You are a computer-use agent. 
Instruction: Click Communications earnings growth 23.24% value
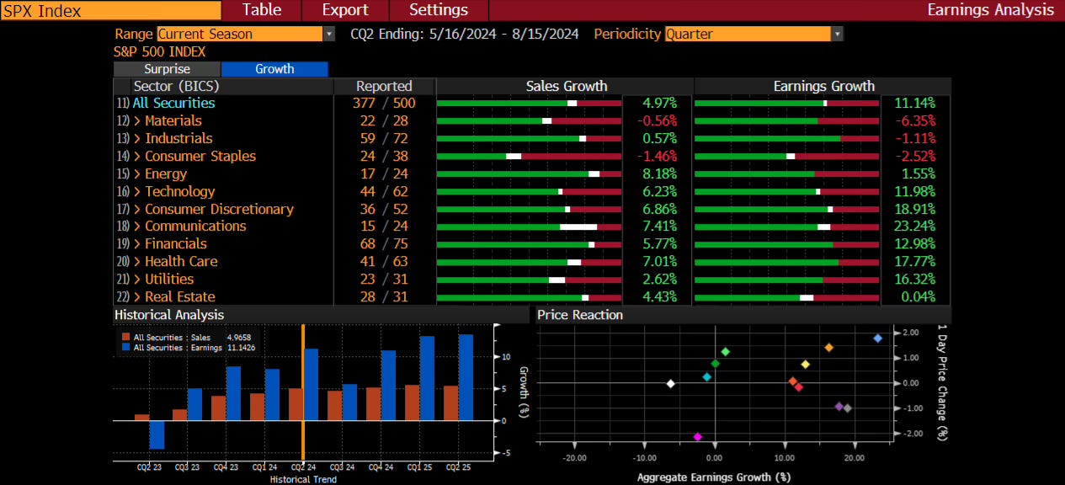(913, 226)
